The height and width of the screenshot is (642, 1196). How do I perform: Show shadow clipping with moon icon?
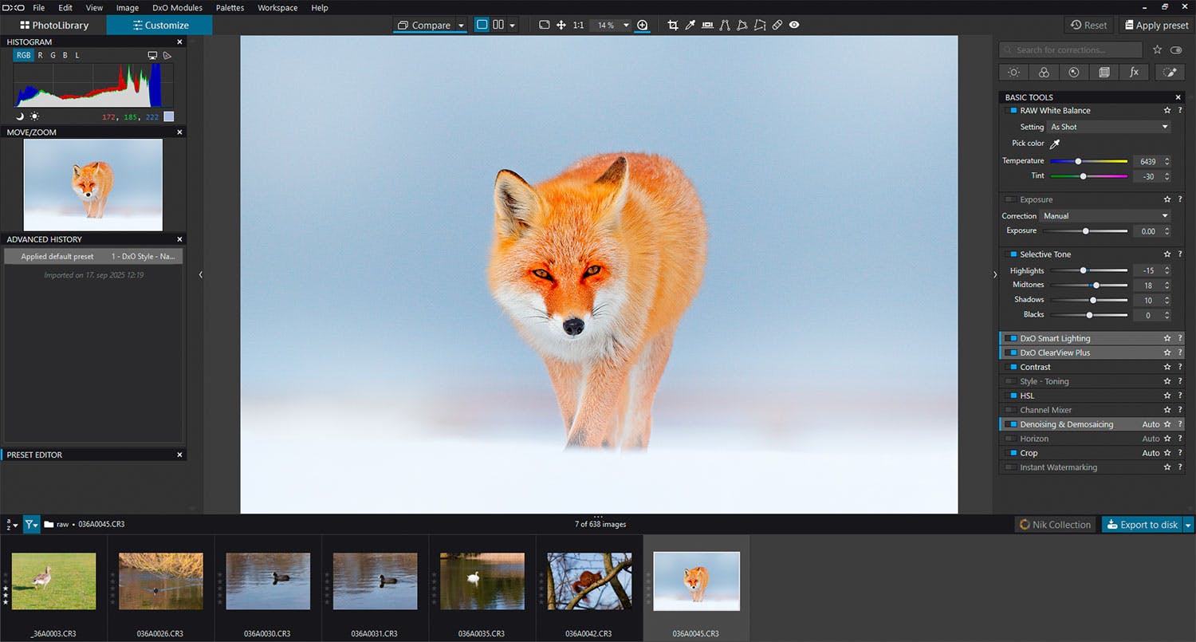coord(20,116)
